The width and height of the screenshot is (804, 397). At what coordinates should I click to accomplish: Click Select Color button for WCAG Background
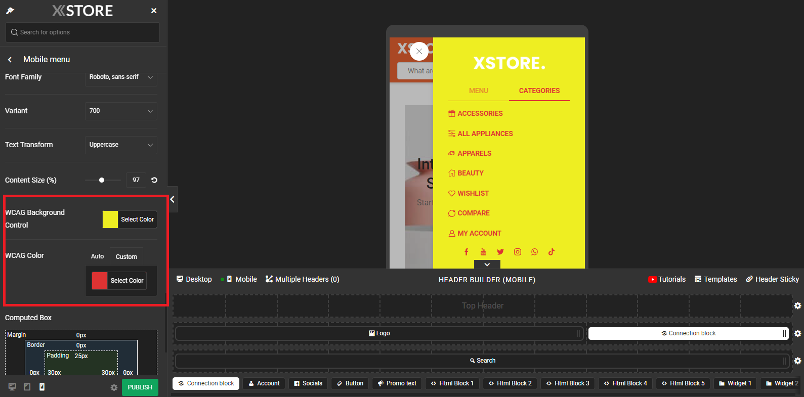coord(137,219)
